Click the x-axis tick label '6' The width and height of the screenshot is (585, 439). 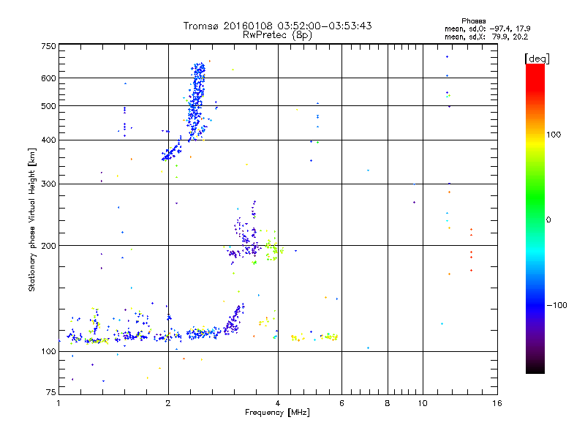[x=341, y=403]
